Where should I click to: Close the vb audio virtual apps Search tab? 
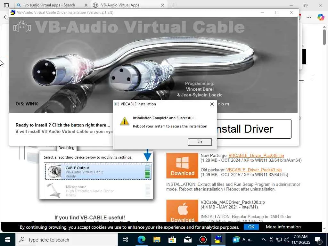point(86,5)
